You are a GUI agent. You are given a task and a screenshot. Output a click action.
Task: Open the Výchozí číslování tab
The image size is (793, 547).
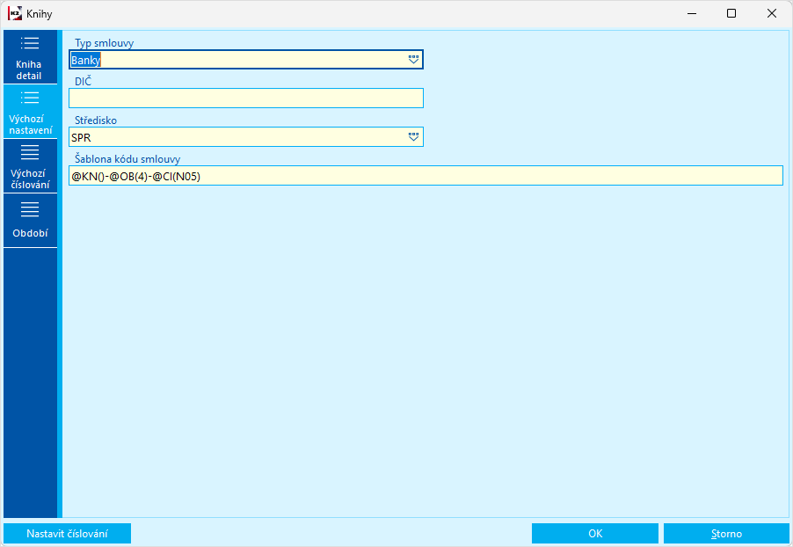pyautogui.click(x=30, y=166)
